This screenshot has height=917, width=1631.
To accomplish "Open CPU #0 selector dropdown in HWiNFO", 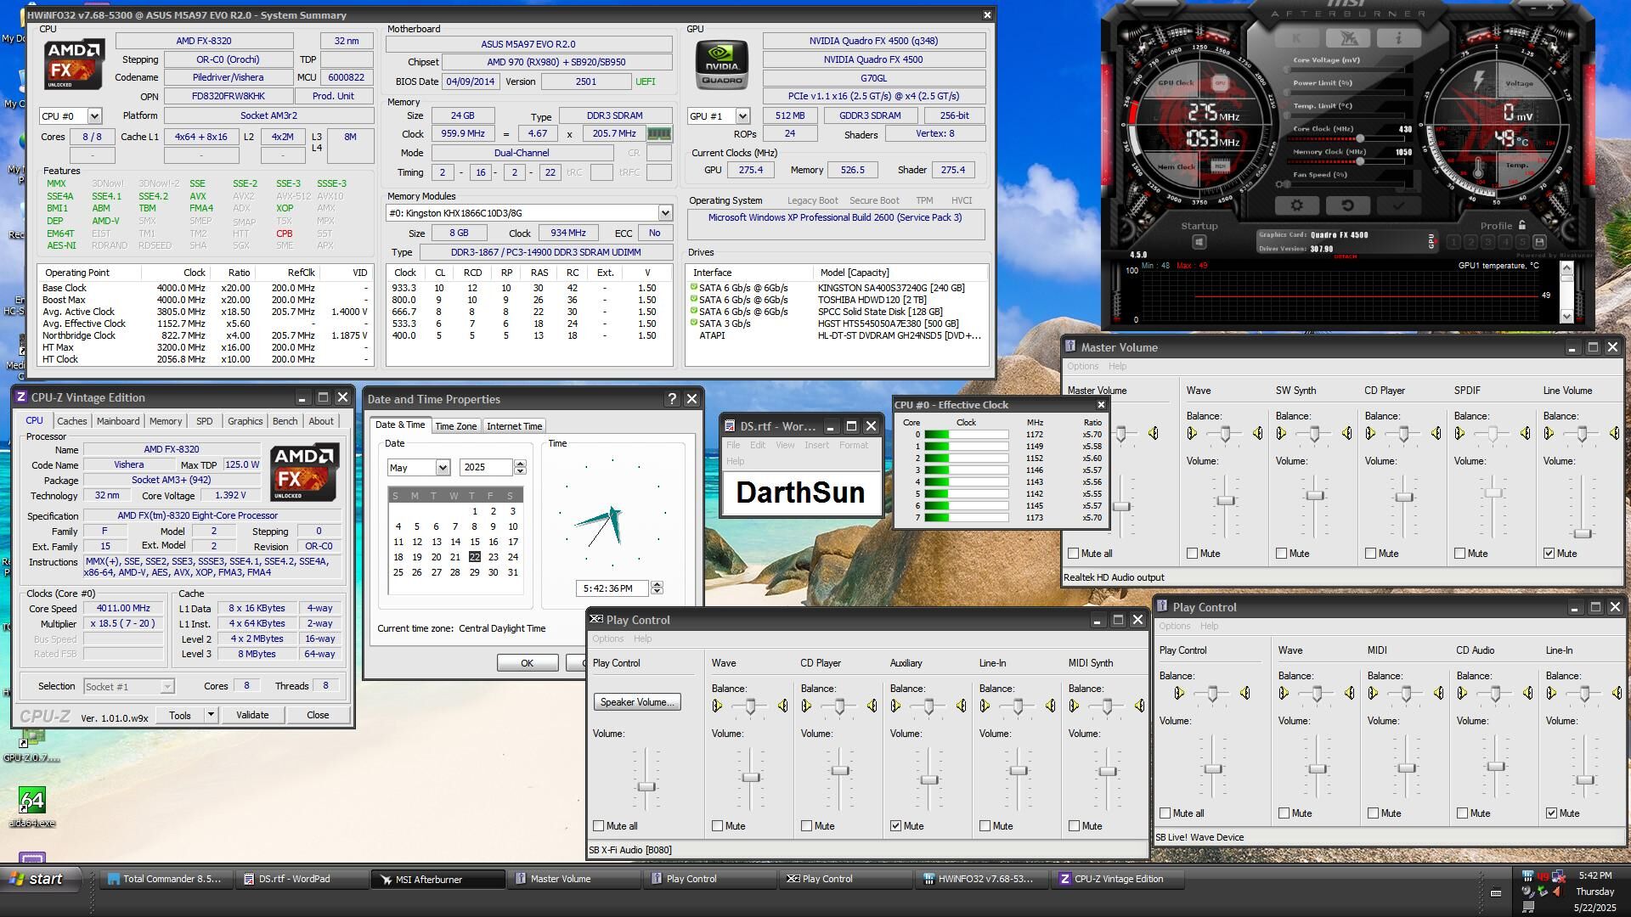I will point(94,116).
